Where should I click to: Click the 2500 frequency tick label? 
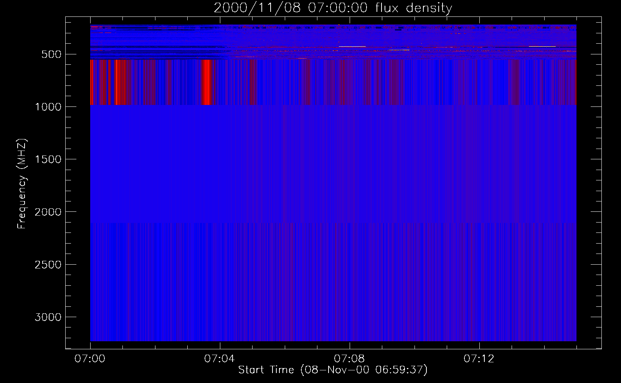[48, 265]
